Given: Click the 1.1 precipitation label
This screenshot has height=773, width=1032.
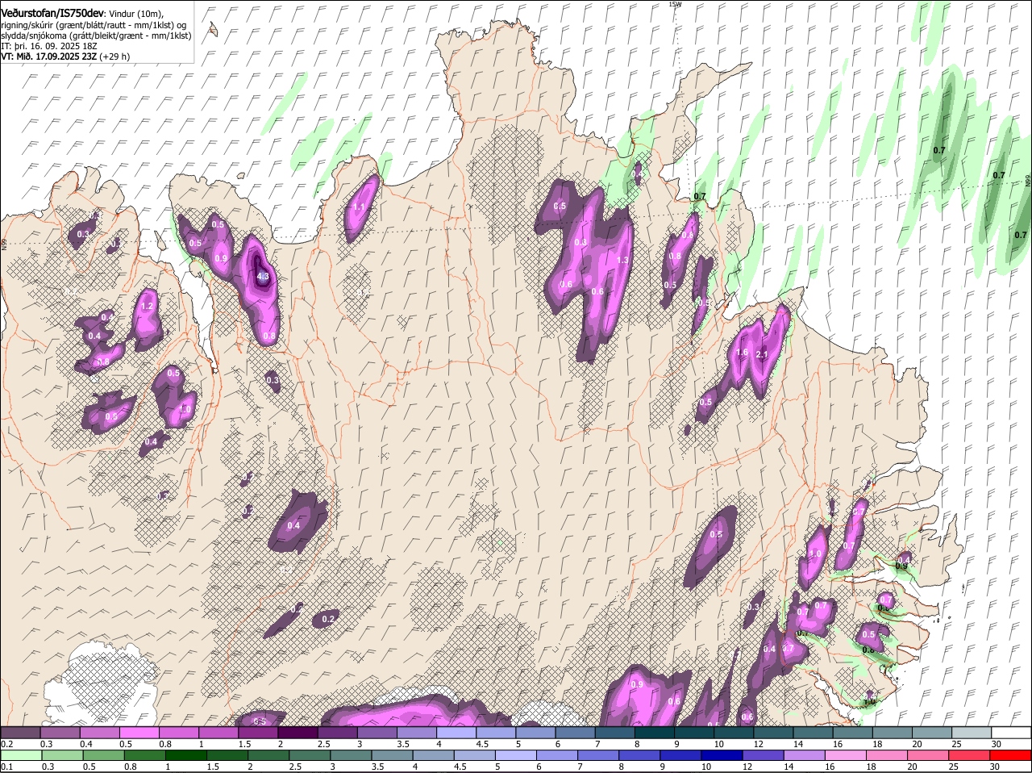Looking at the screenshot, I should (x=360, y=207).
